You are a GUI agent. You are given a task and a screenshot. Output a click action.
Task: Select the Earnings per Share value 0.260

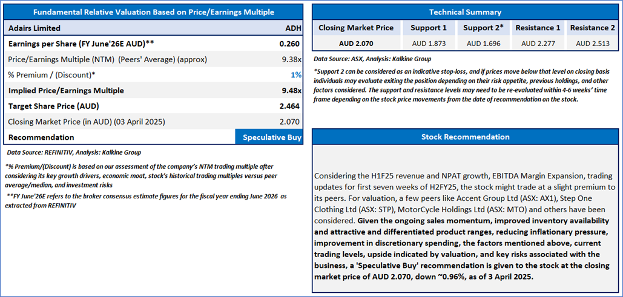[x=290, y=44]
